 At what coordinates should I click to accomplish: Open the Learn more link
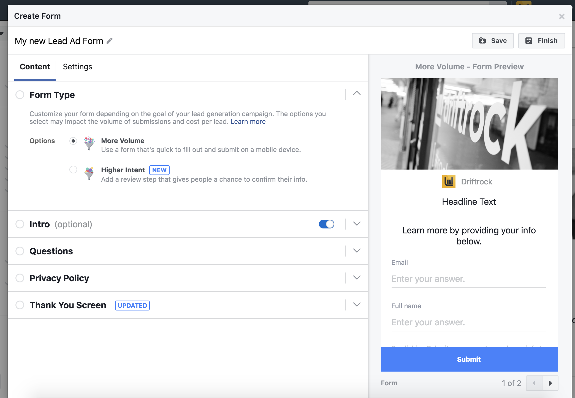pyautogui.click(x=248, y=121)
